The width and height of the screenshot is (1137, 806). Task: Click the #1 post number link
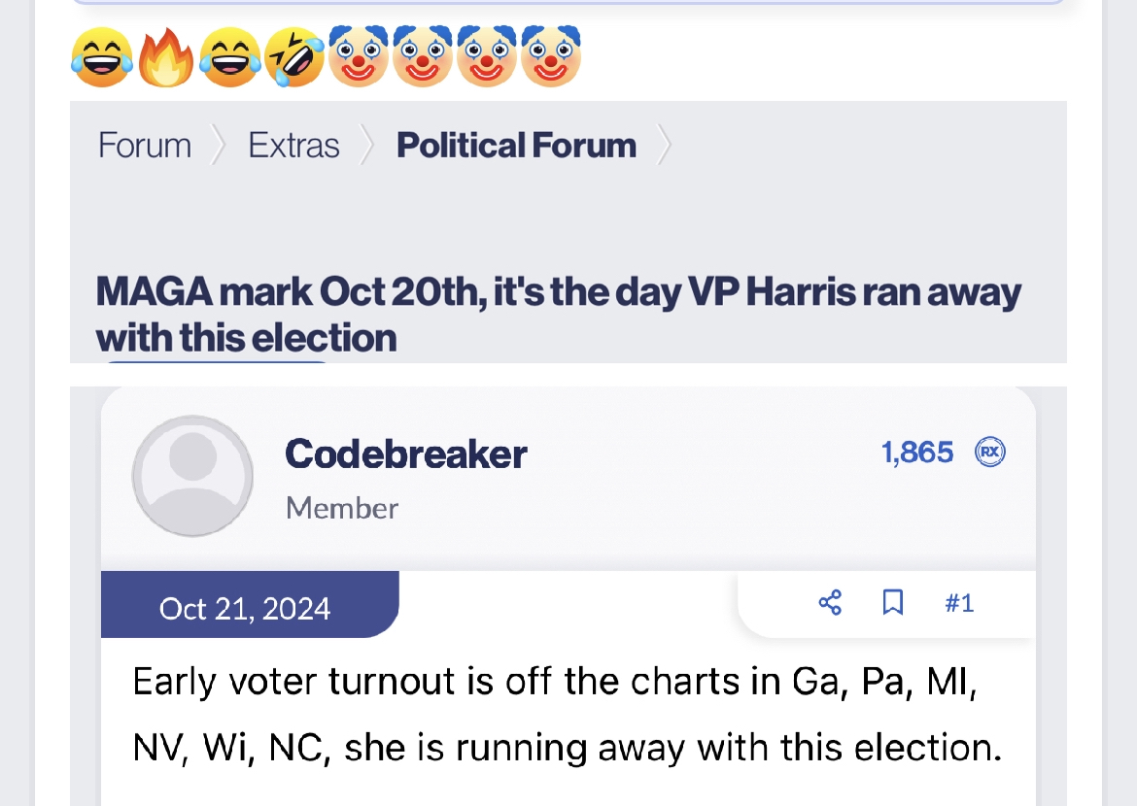959,603
